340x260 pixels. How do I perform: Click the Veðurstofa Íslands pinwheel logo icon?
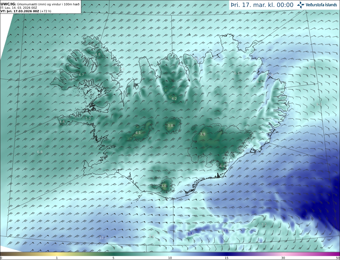click(301, 5)
